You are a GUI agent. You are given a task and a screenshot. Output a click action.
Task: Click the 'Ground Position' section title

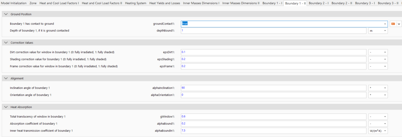[21, 14]
